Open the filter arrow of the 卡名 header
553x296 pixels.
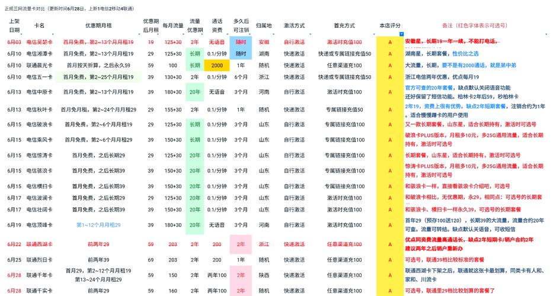53,34
